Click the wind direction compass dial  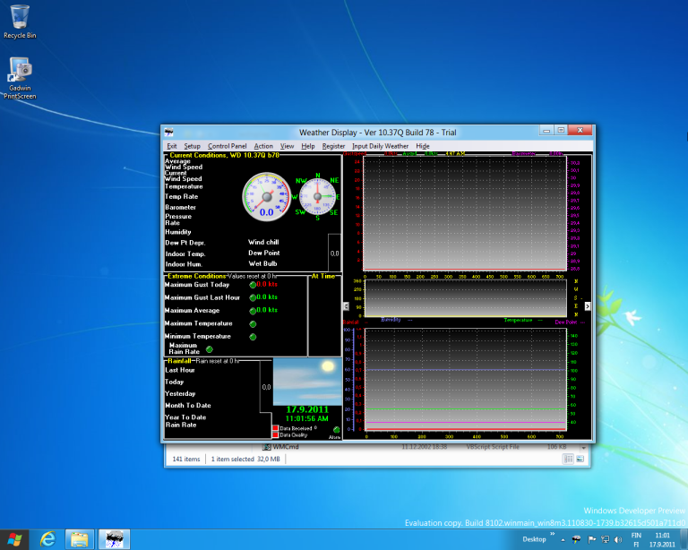[x=317, y=196]
